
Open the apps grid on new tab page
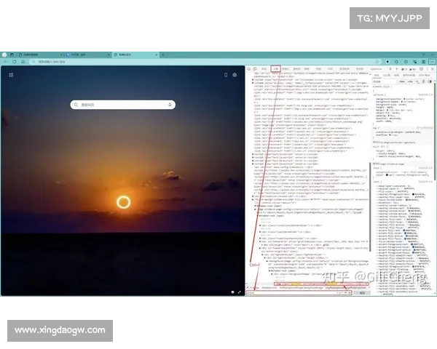click(x=11, y=74)
